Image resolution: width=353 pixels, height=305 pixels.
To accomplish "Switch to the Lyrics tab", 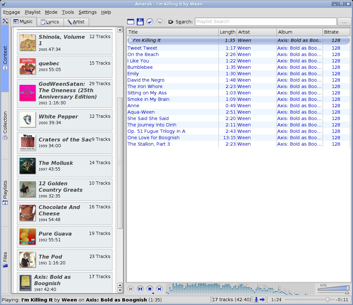I will pos(50,22).
